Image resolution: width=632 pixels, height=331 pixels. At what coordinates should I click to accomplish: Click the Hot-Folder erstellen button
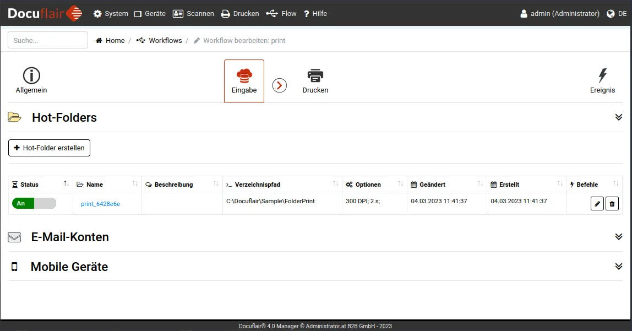point(50,148)
